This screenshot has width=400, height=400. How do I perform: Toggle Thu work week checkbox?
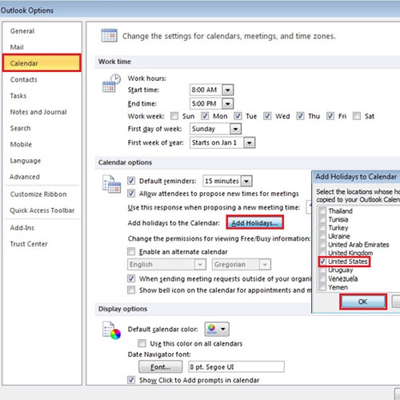pyautogui.click(x=300, y=116)
